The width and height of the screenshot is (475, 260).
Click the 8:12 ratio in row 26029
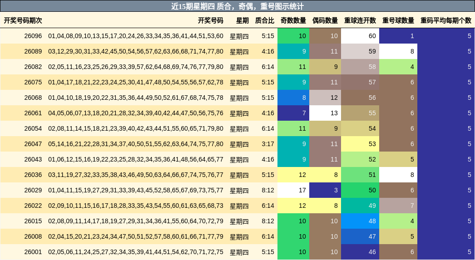pos(268,191)
